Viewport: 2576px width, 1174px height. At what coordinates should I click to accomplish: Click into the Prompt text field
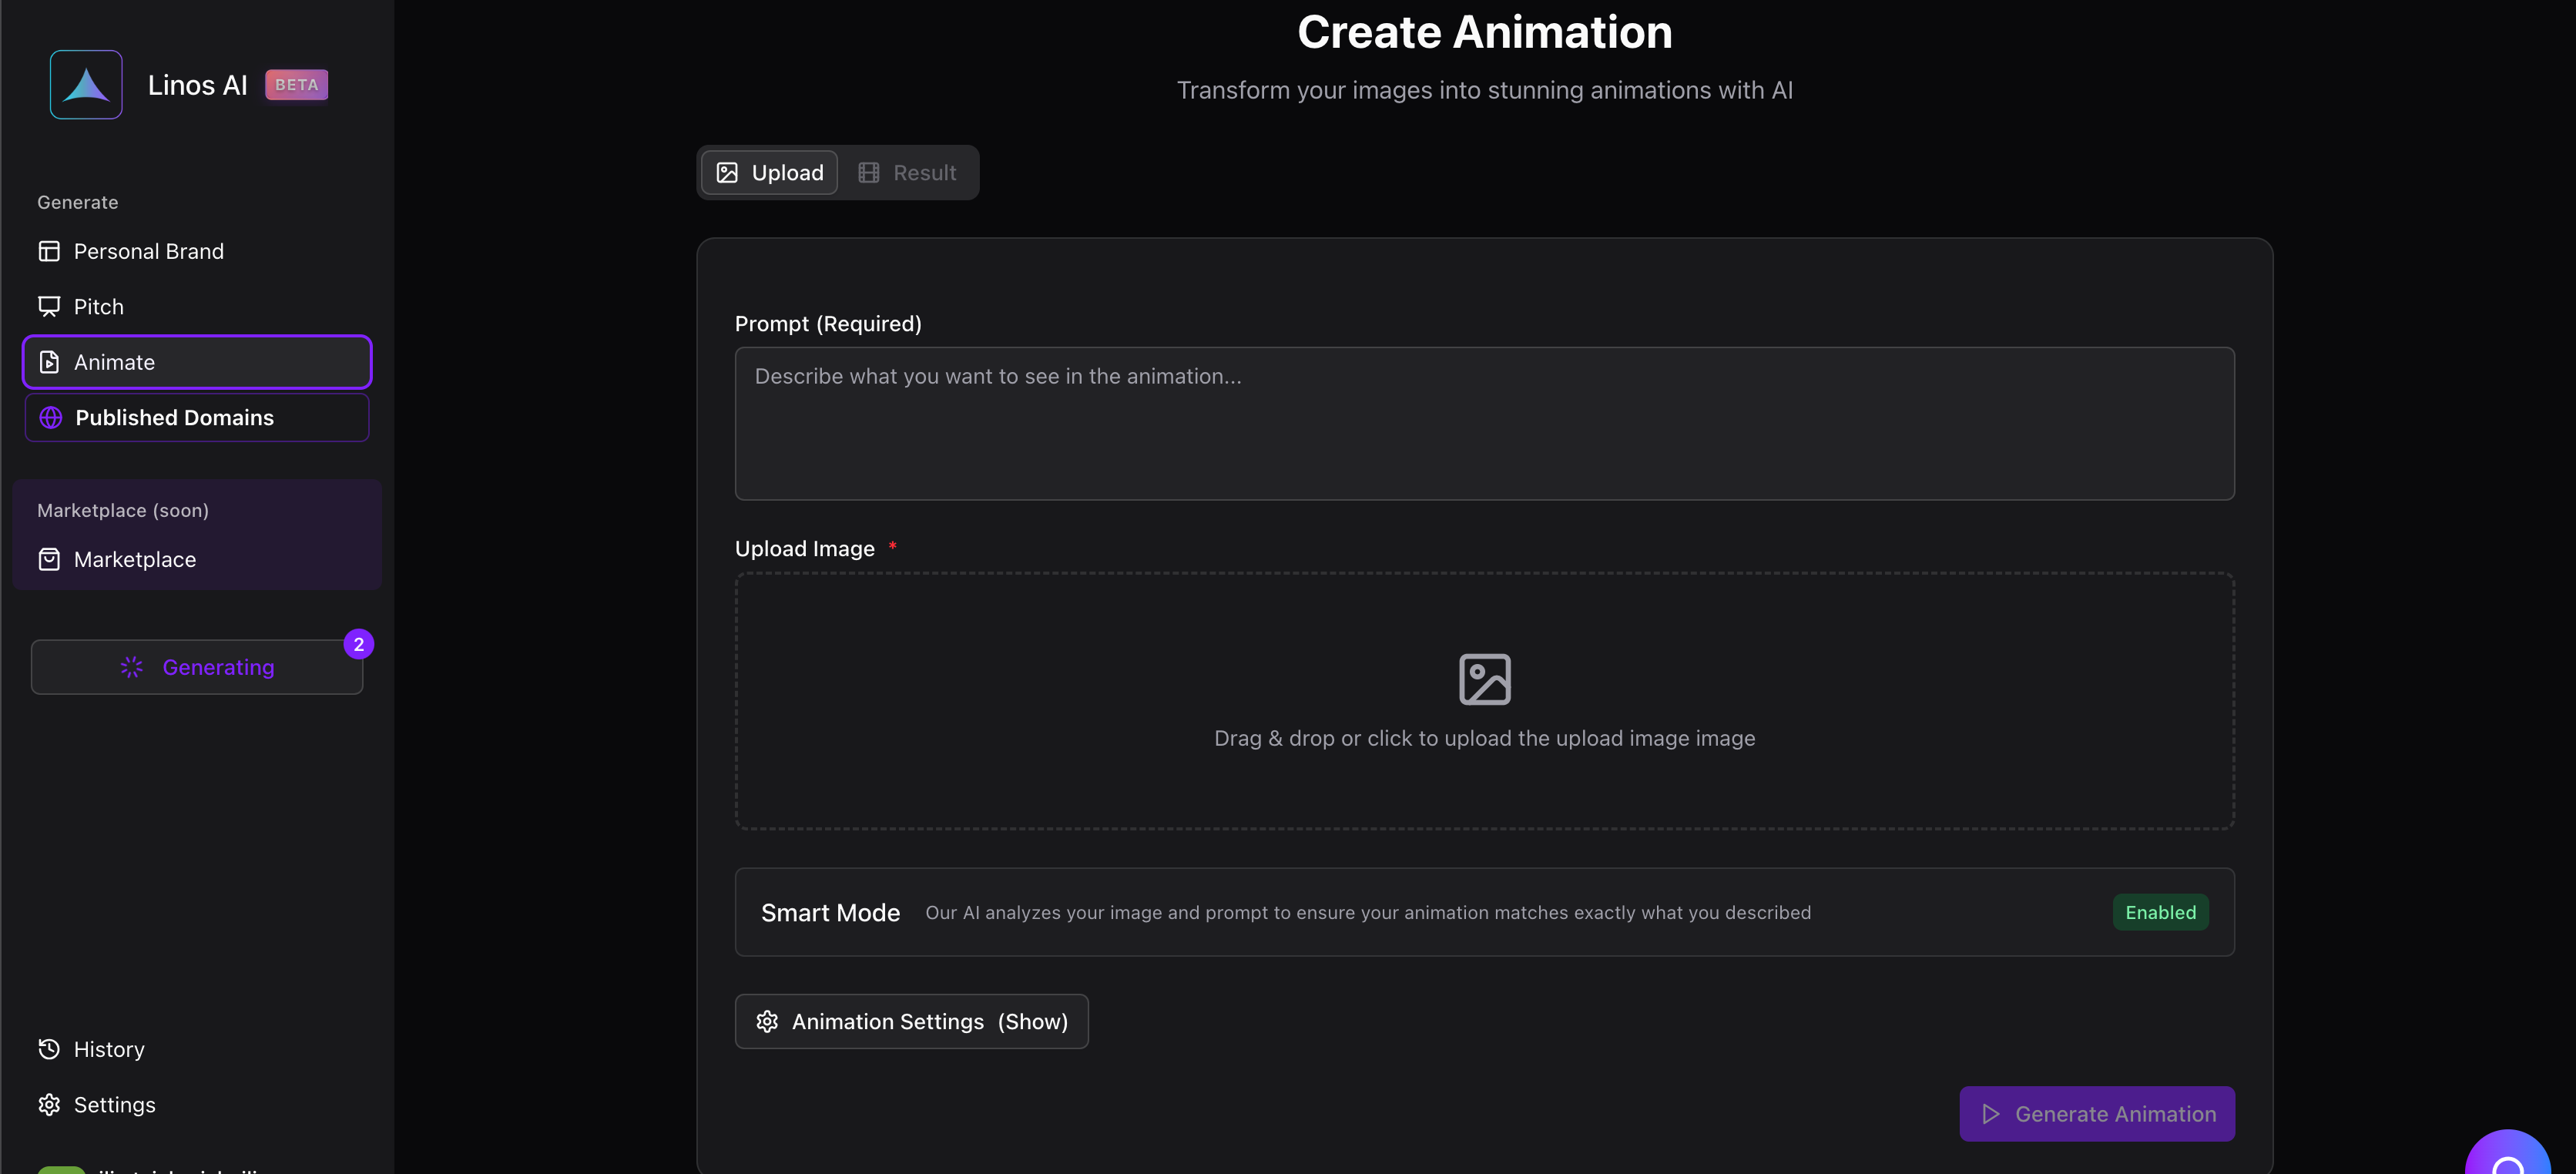[x=1484, y=423]
